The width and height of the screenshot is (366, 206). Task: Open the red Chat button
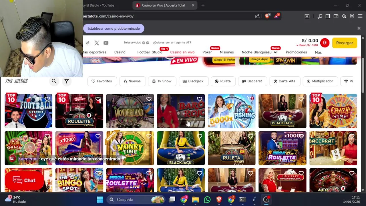click(24, 180)
